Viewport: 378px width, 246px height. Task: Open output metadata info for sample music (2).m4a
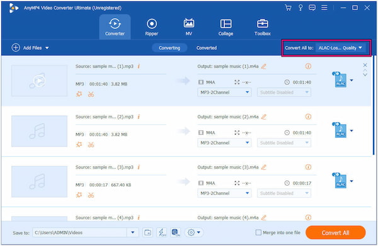coord(308,117)
